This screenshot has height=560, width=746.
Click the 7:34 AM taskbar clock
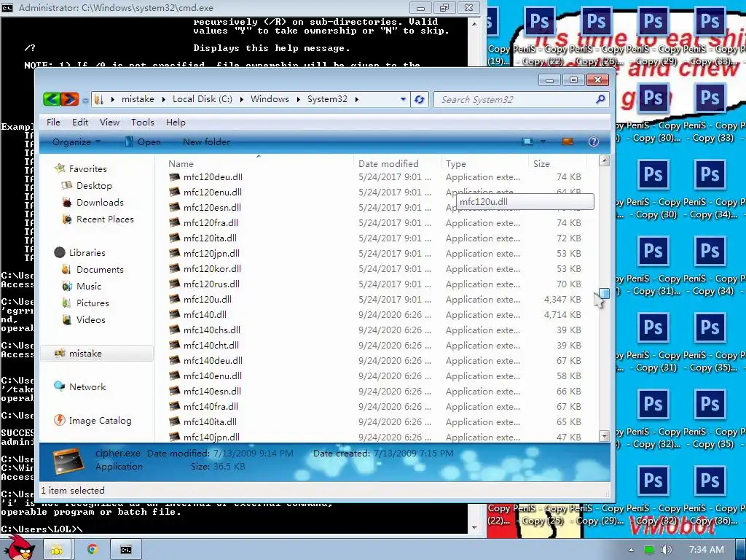tap(706, 550)
